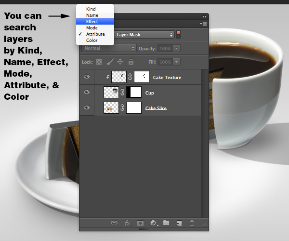Image resolution: width=289 pixels, height=241 pixels.
Task: Lock transparent pixels icon
Action: point(99,62)
